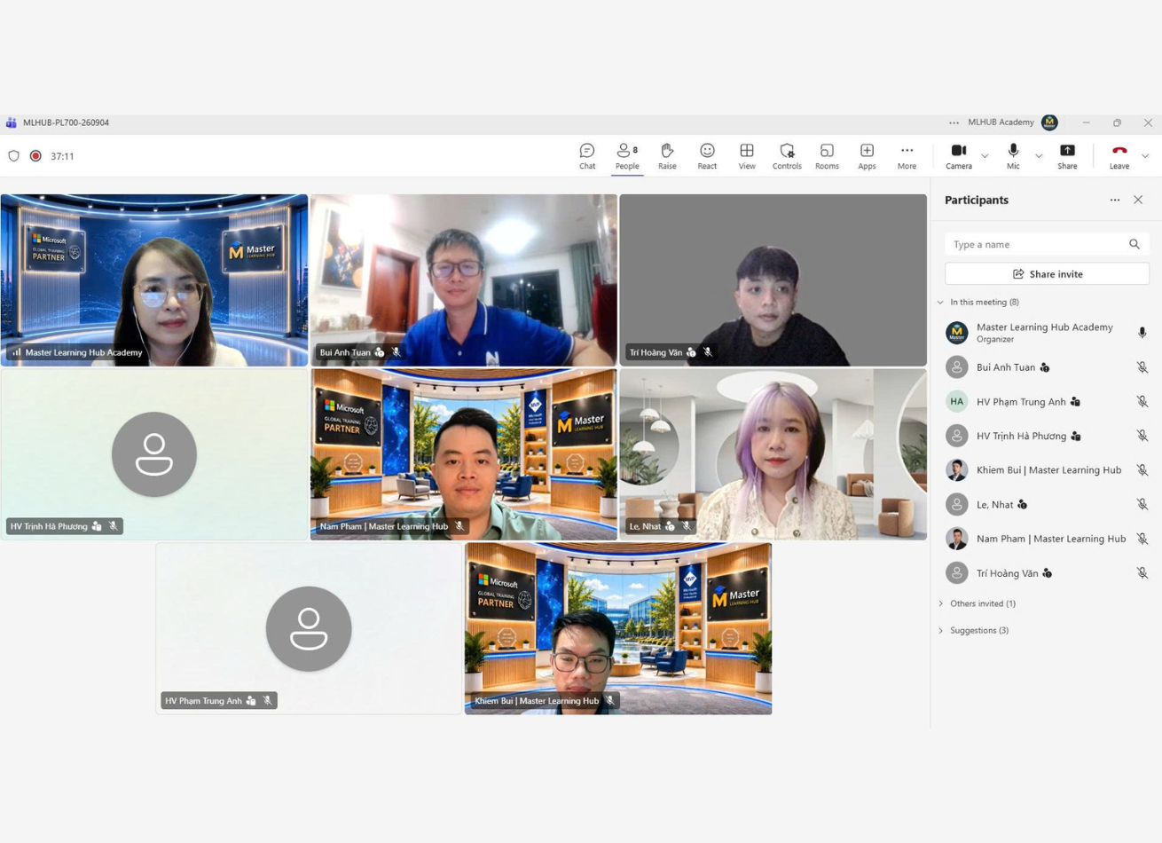Open the Rooms breakout icon

827,156
